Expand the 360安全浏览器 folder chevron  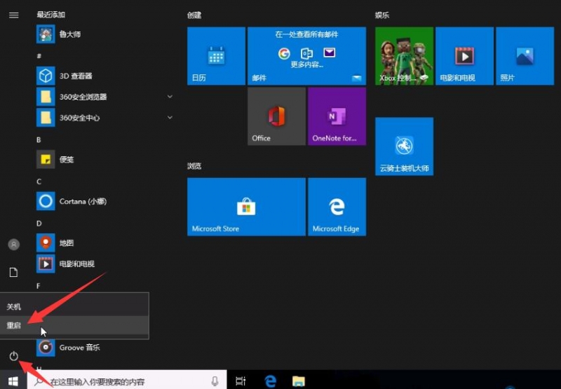click(x=170, y=97)
